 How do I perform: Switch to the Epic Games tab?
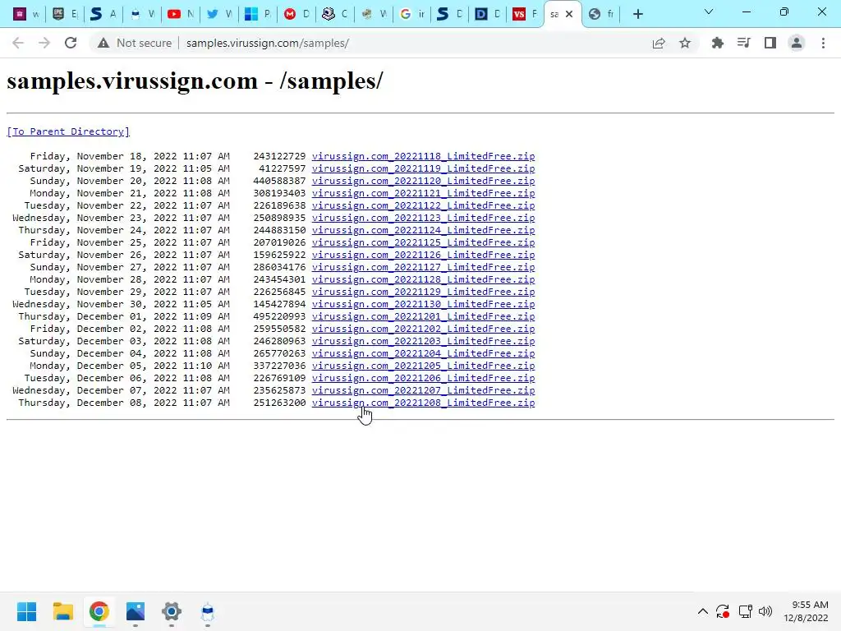[64, 15]
